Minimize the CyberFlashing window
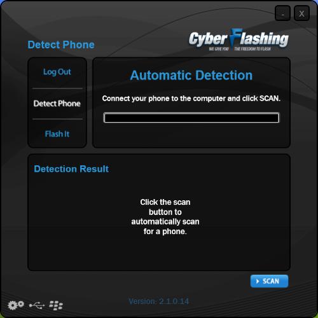The width and height of the screenshot is (318, 318). 282,13
